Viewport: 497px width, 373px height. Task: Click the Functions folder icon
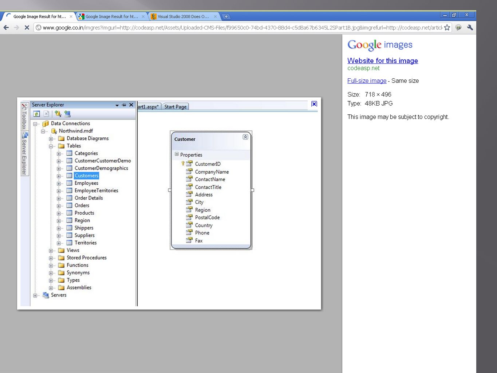pos(61,265)
